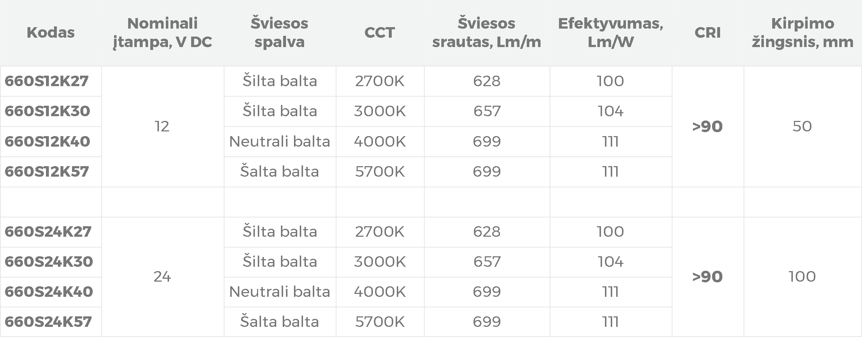
Task: Select the 12 volt voltage cell
Action: pos(162,126)
